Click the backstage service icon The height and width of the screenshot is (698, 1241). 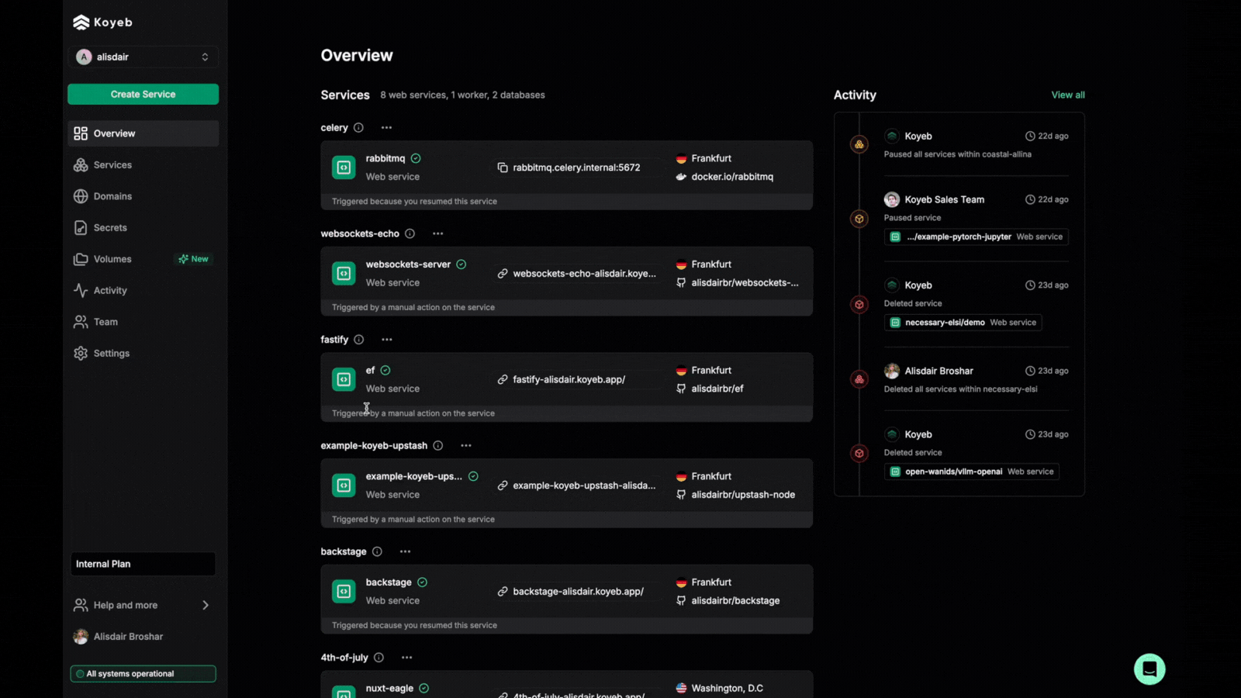(x=344, y=592)
